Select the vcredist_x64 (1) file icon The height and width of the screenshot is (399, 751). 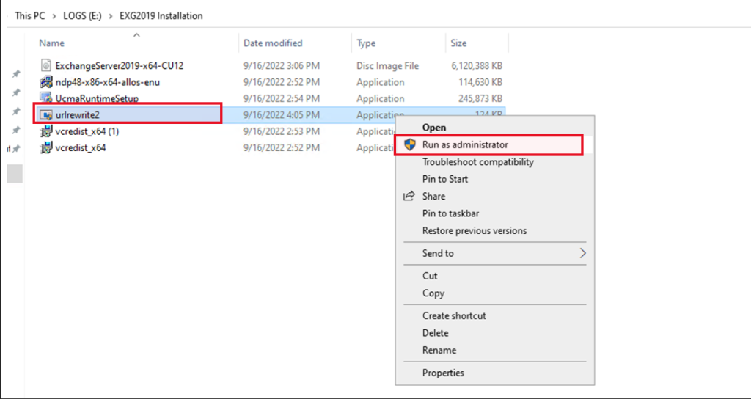point(46,131)
